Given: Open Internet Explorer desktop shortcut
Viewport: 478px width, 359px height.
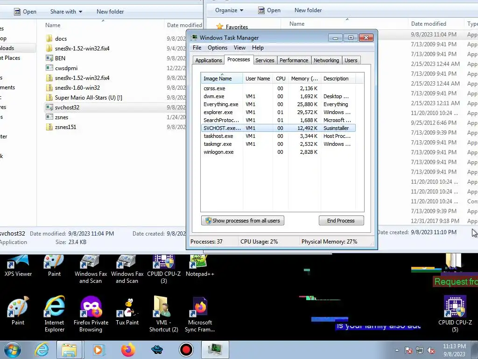Looking at the screenshot, I should click(54, 314).
